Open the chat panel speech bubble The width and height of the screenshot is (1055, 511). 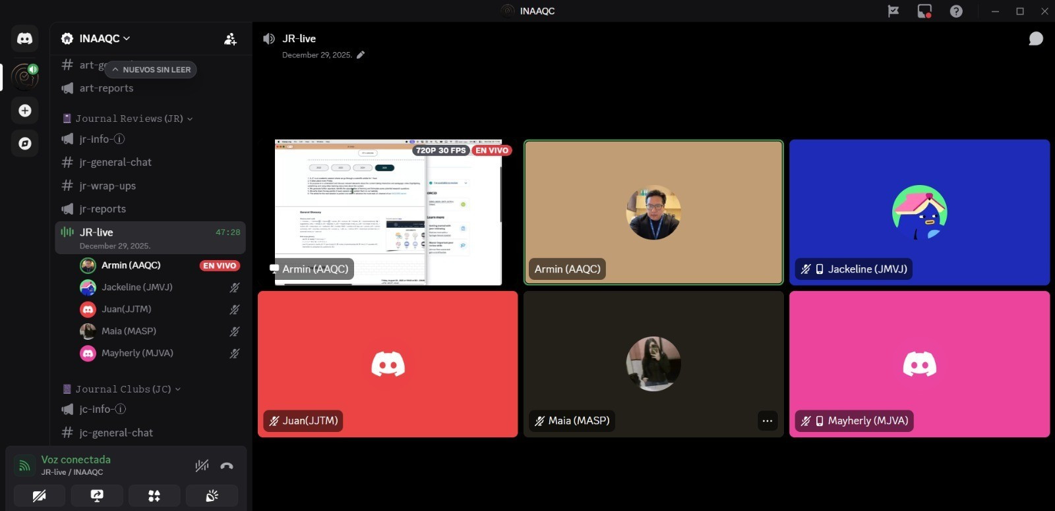[1036, 39]
